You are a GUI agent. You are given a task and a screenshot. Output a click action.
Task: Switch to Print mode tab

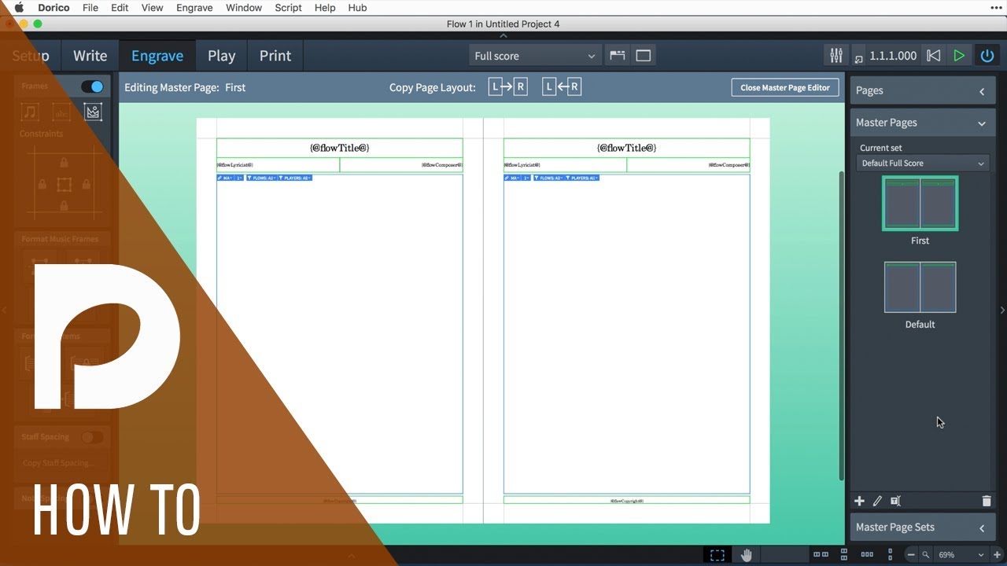coord(275,56)
